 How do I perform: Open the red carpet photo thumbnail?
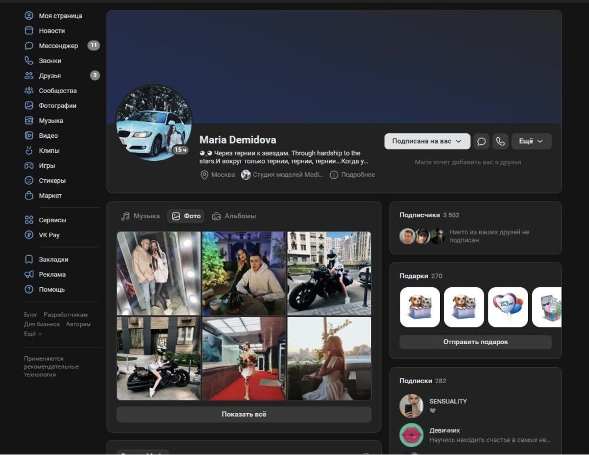[x=244, y=358]
